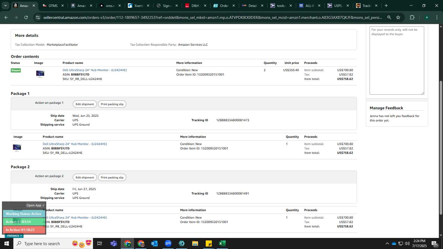Open notification center icon

pos(434,243)
